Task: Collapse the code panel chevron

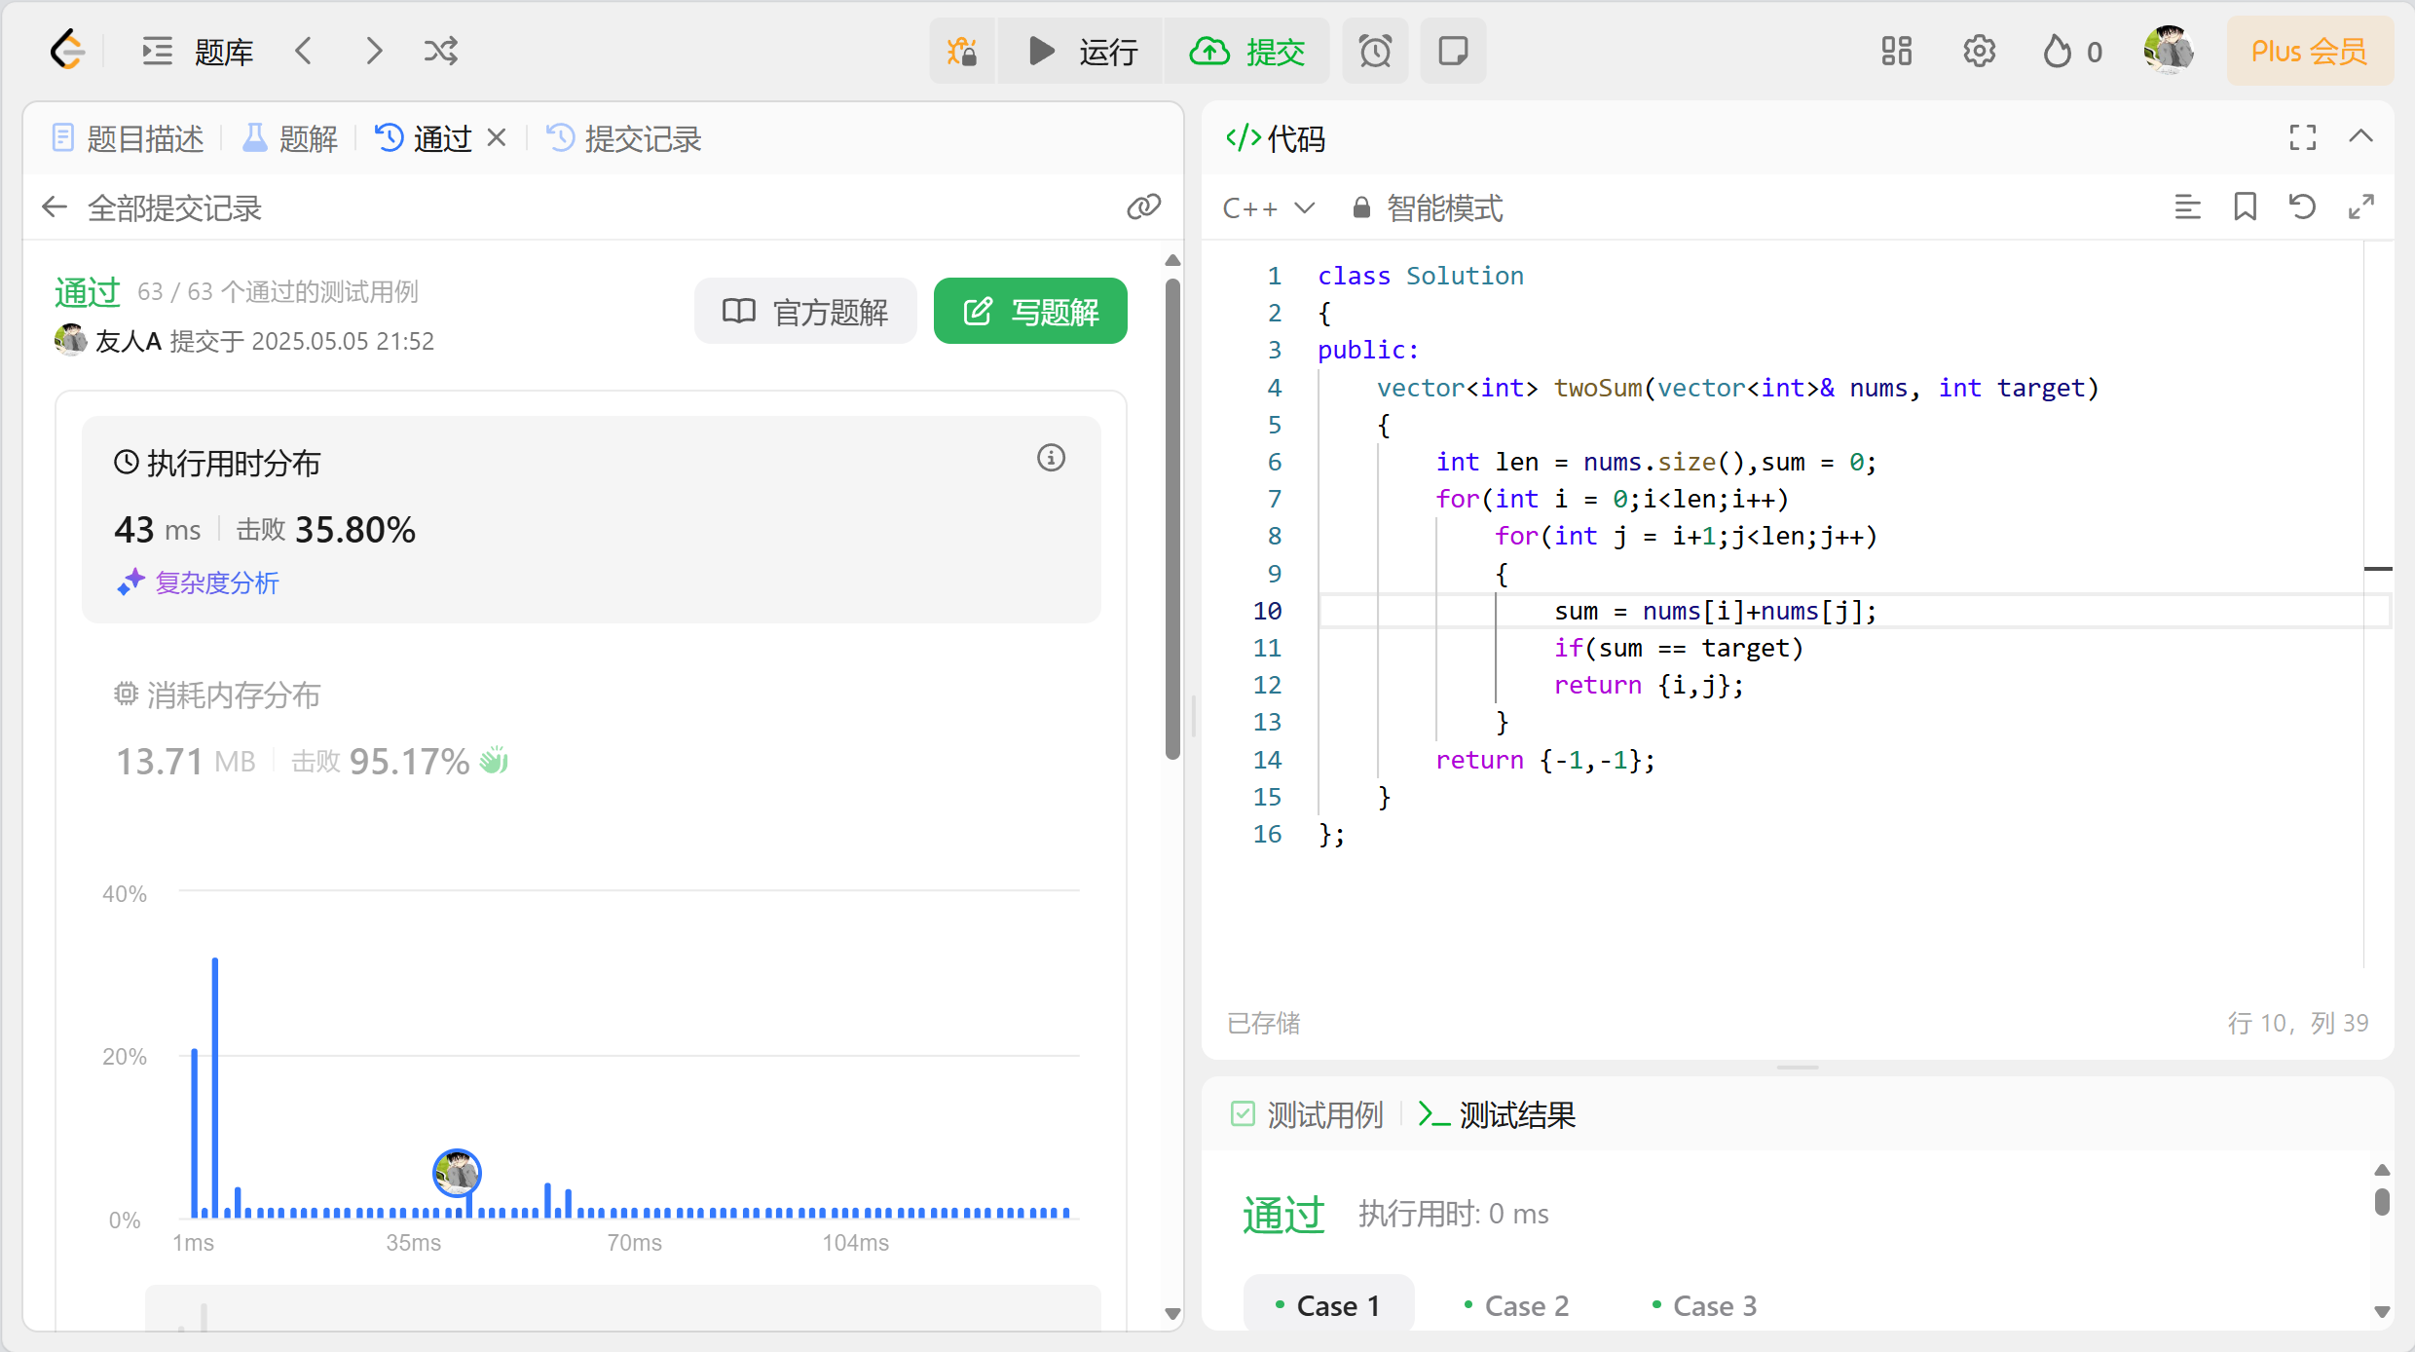Action: point(2360,137)
